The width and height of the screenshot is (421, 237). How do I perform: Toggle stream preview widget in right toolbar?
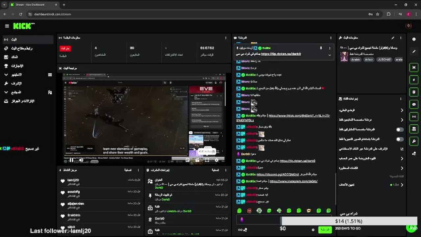(414, 67)
